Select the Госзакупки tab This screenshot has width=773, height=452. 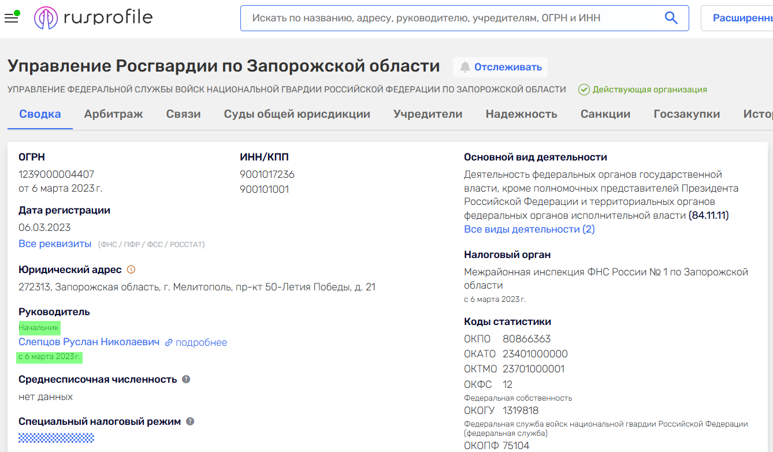pos(686,114)
